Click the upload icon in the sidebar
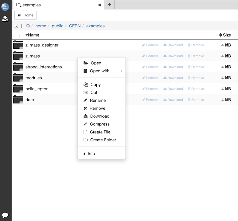 (5, 19)
